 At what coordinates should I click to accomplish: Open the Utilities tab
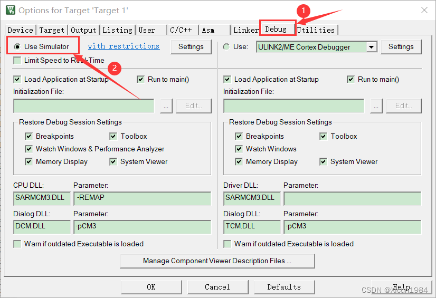pos(316,30)
